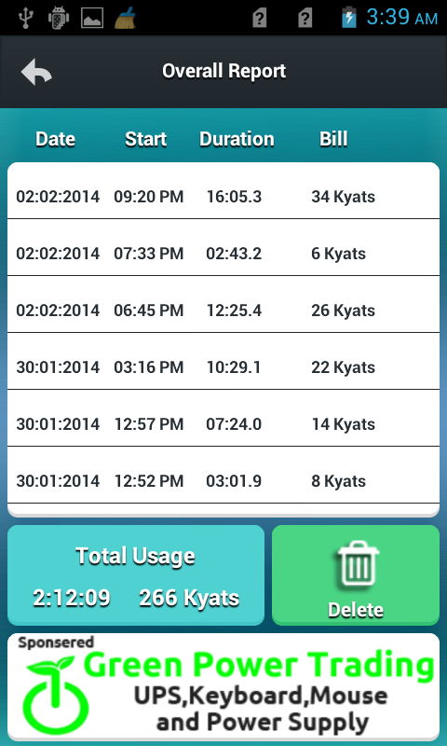Tap the back arrow icon
This screenshot has height=746, width=447.
click(x=36, y=72)
